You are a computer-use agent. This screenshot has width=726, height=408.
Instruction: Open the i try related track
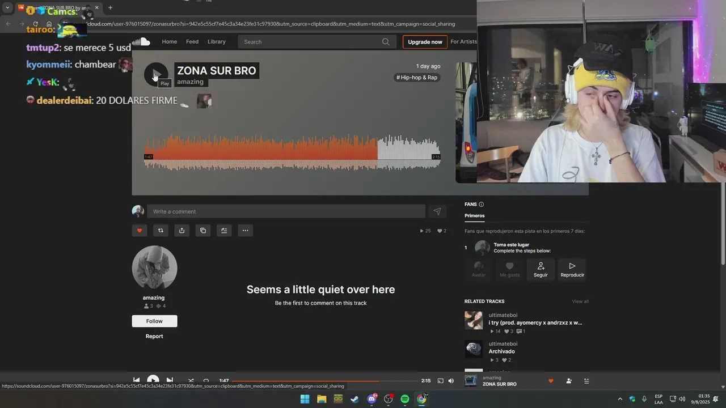coord(535,323)
